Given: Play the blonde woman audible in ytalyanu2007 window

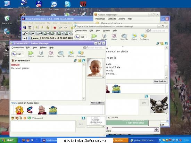Looking at the screenshot, I should 19,110.
